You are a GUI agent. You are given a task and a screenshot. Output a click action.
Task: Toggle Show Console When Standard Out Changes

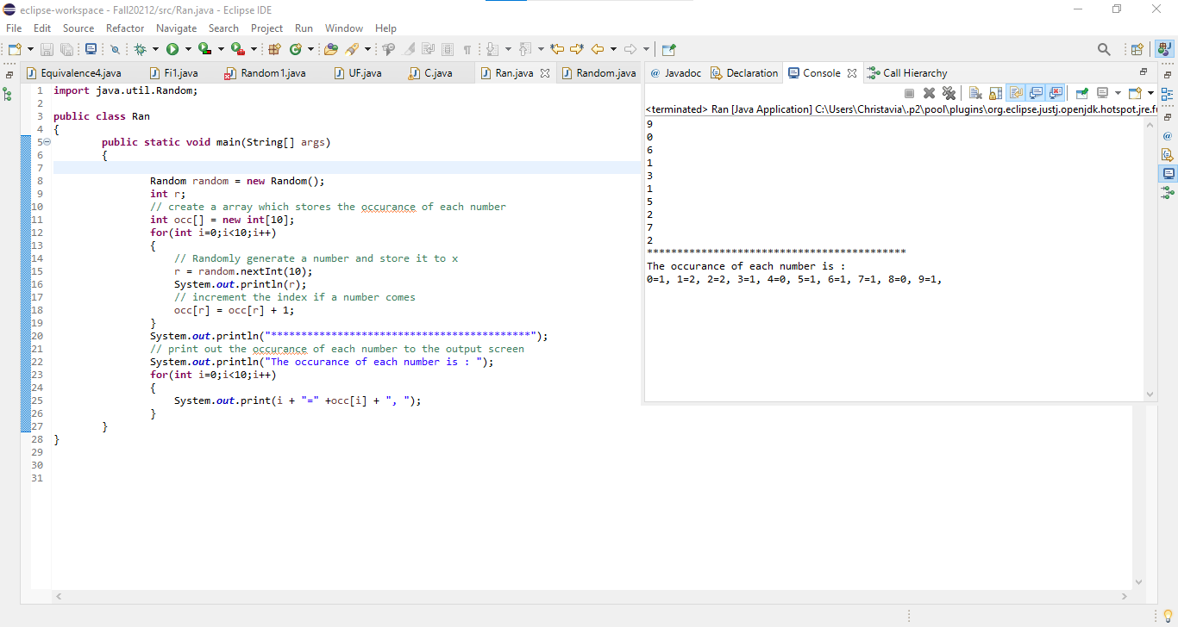click(1035, 92)
